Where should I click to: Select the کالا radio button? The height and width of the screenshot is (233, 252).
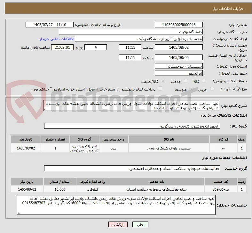point(204,81)
